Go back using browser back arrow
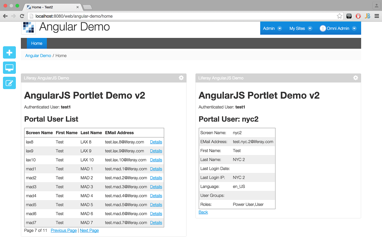 tap(5, 16)
